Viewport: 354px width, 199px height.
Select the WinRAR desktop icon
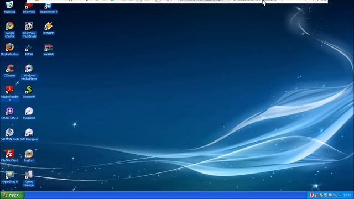pos(49,50)
